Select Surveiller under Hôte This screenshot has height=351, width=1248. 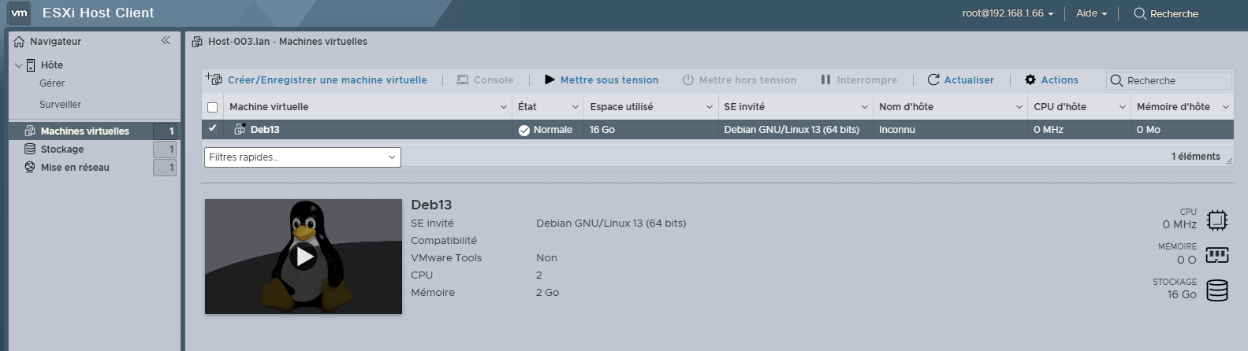click(x=60, y=104)
